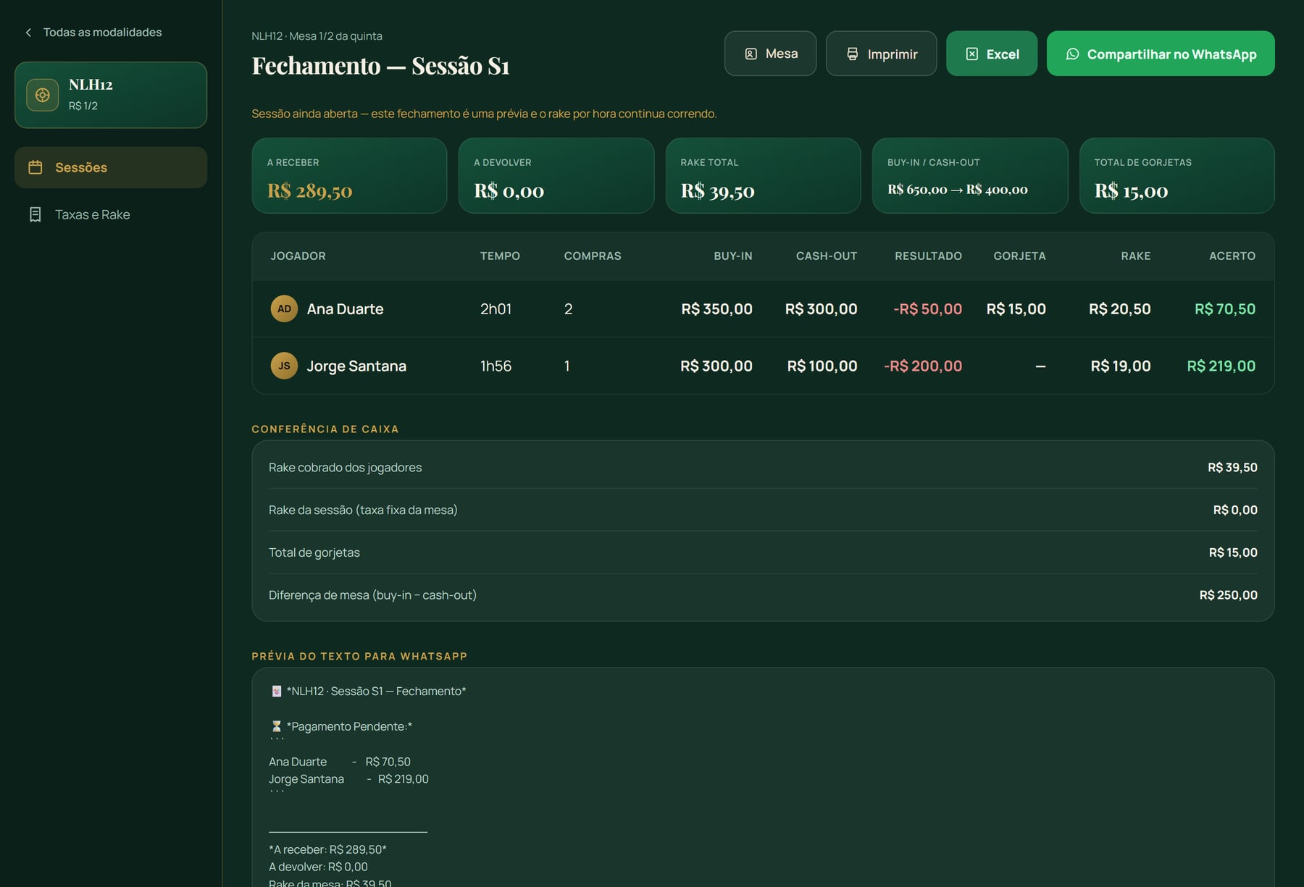Click Rake da sessão (taxa fixa da mesa)
The height and width of the screenshot is (887, 1304).
click(763, 510)
